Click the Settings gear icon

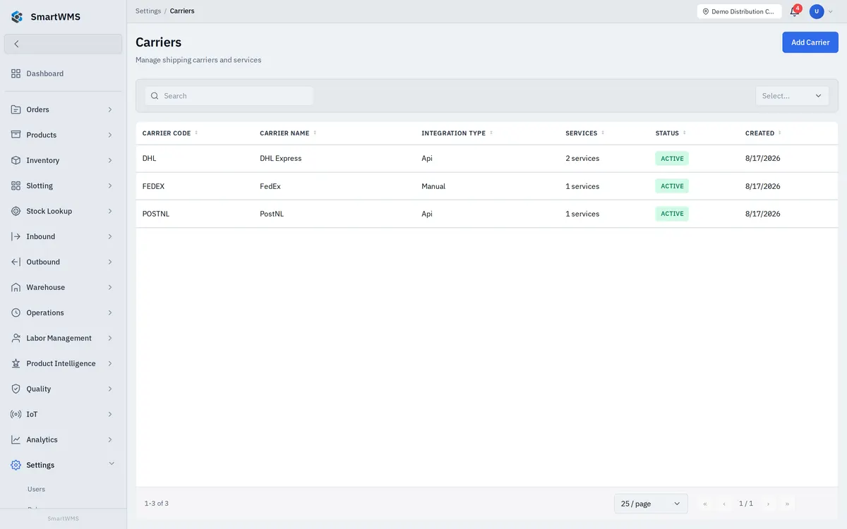16,465
